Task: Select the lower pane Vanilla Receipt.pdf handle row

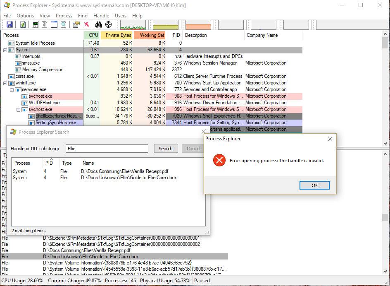Action: click(x=115, y=250)
